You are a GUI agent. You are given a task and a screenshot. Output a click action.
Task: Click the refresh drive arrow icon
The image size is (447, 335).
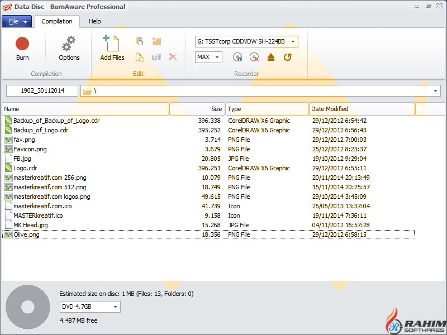(288, 58)
